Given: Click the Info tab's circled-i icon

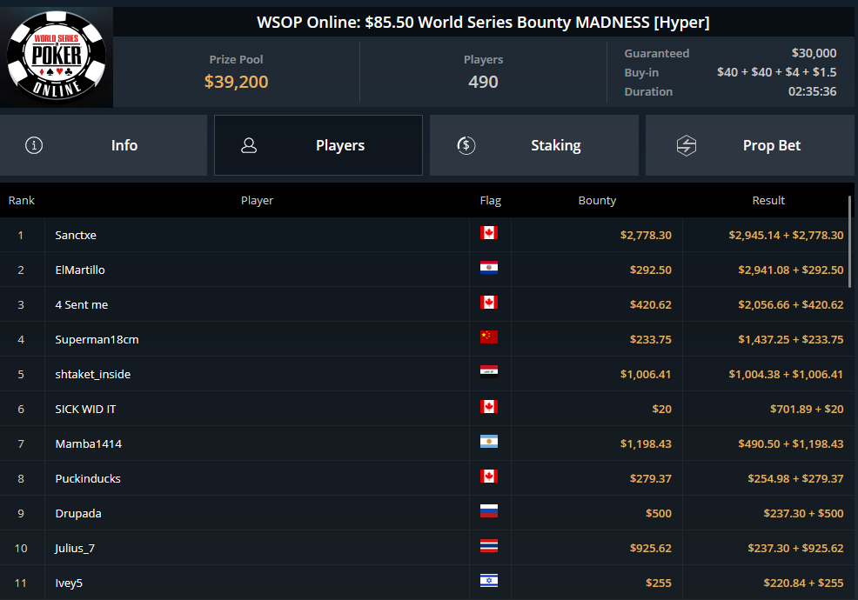Looking at the screenshot, I should click(34, 145).
